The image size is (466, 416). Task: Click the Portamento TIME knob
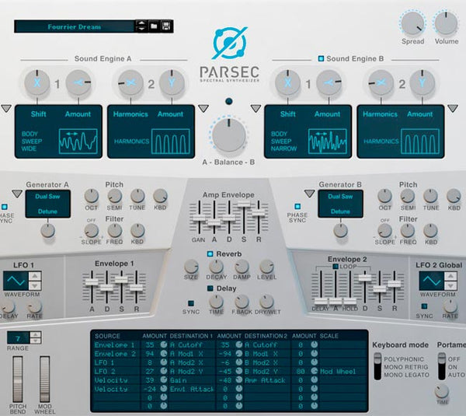(442, 391)
